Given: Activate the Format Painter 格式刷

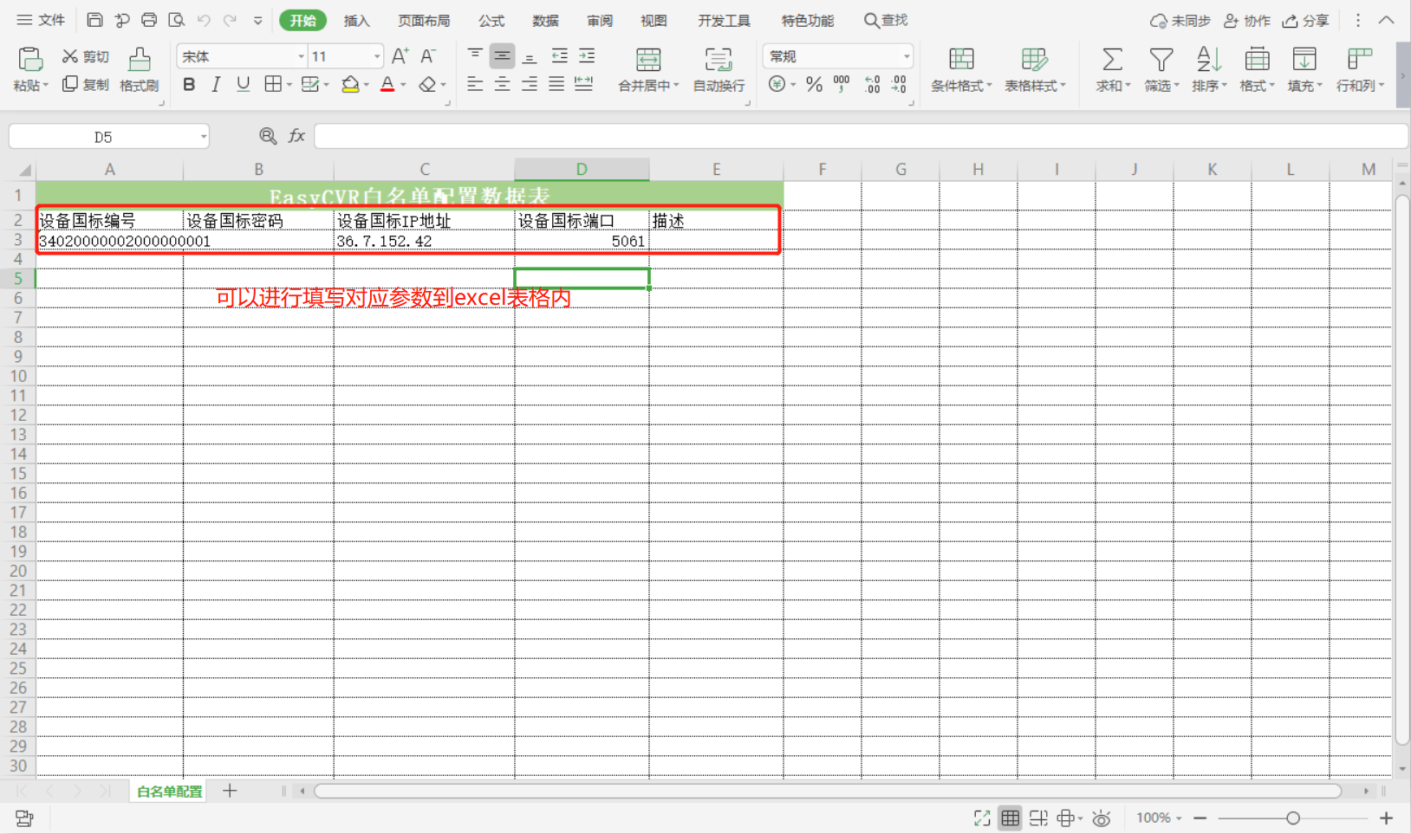Looking at the screenshot, I should [139, 69].
